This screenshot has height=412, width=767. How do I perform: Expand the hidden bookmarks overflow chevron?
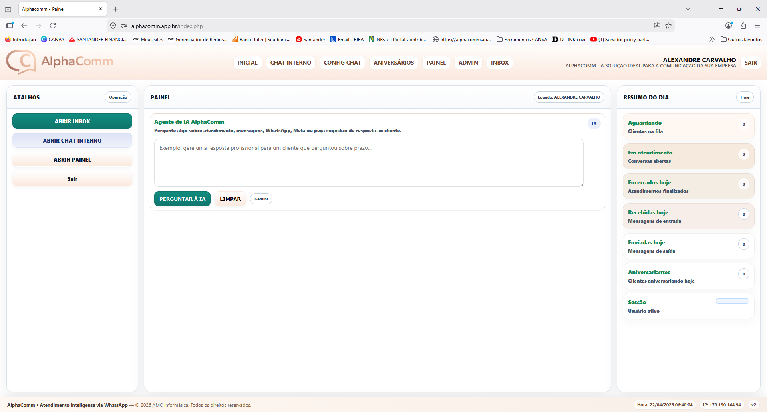pyautogui.click(x=712, y=39)
